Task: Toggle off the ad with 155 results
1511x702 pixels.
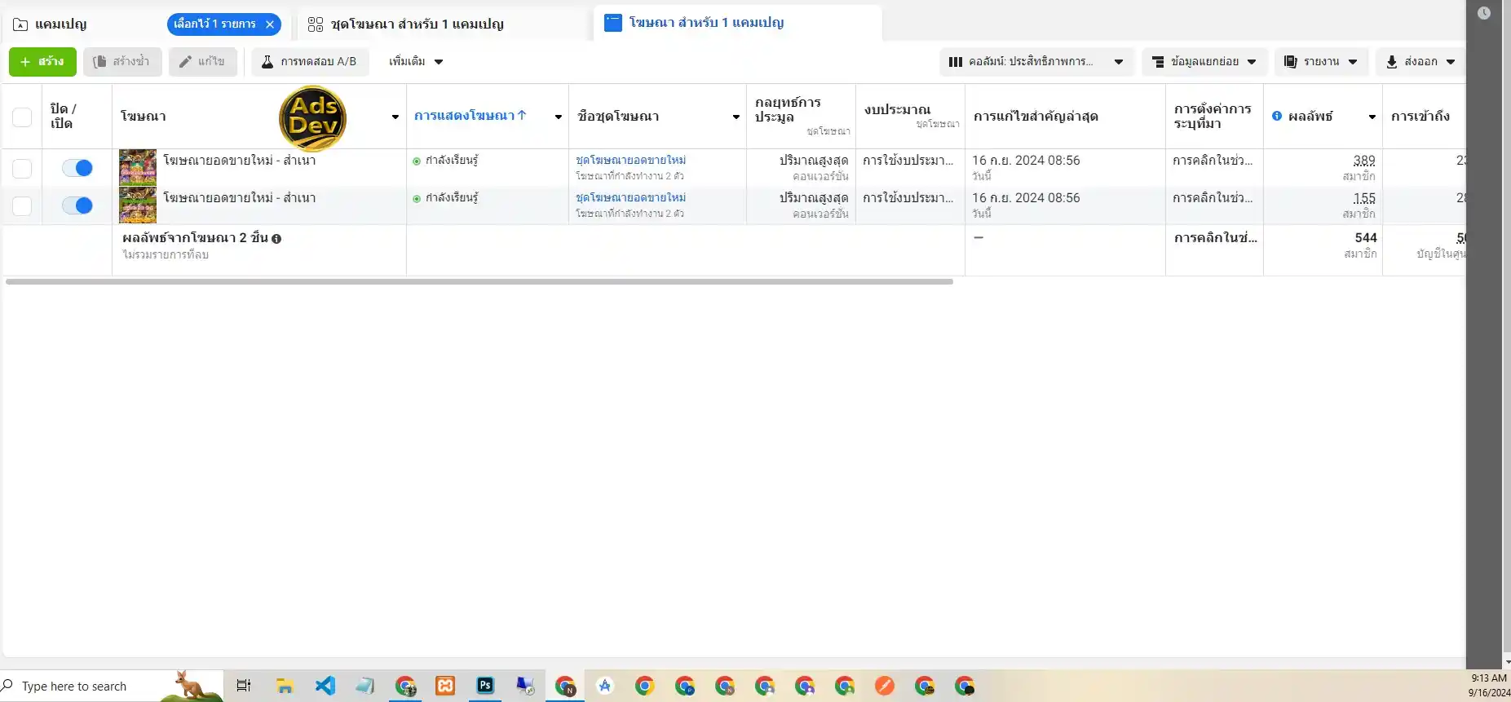Action: coord(77,205)
